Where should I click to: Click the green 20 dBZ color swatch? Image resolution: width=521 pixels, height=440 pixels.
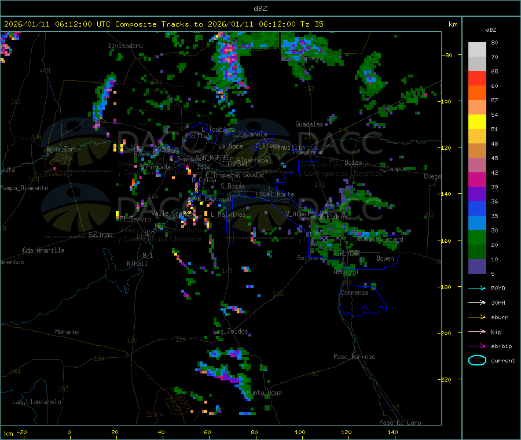click(x=477, y=237)
